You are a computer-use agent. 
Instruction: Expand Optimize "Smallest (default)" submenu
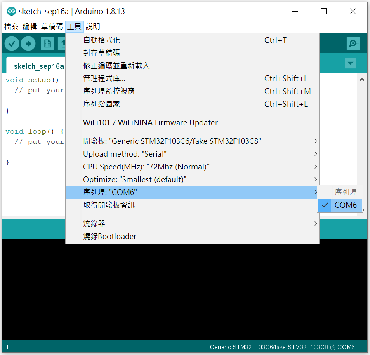coord(192,179)
